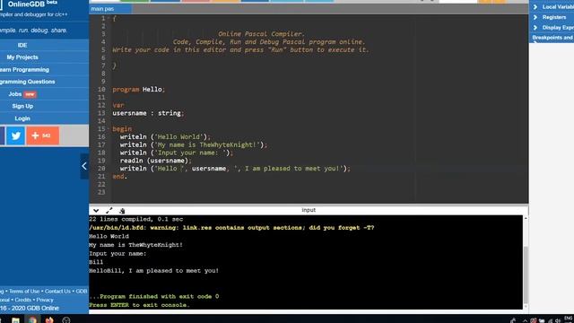Expand the Breakpoints section
The width and height of the screenshot is (574, 323).
pos(552,38)
